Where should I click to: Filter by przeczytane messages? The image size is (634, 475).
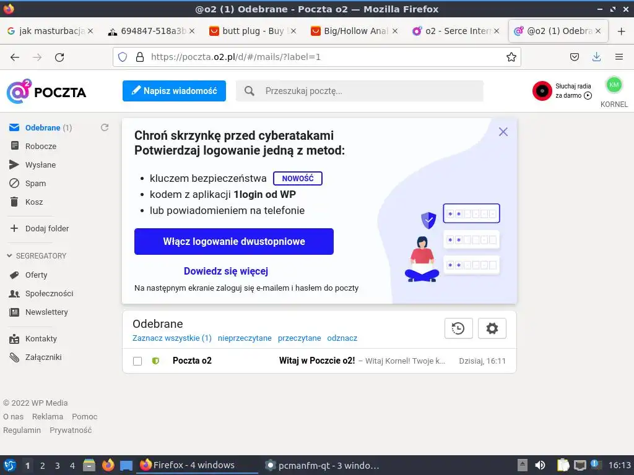point(299,338)
